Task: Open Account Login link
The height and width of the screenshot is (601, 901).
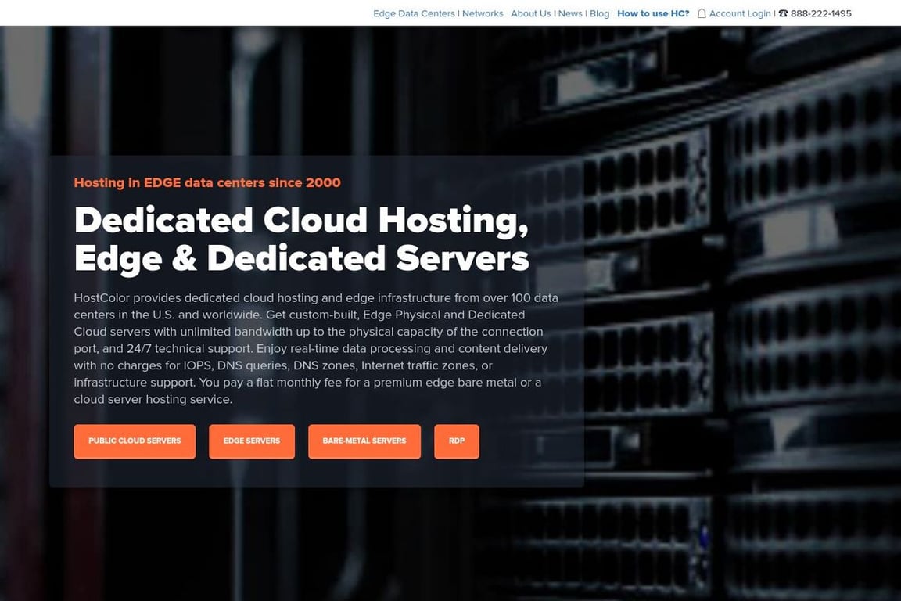Action: pyautogui.click(x=740, y=13)
